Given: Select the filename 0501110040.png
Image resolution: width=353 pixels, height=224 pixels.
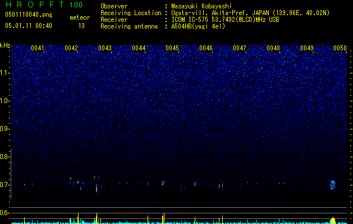Looking at the screenshot, I should point(29,15).
